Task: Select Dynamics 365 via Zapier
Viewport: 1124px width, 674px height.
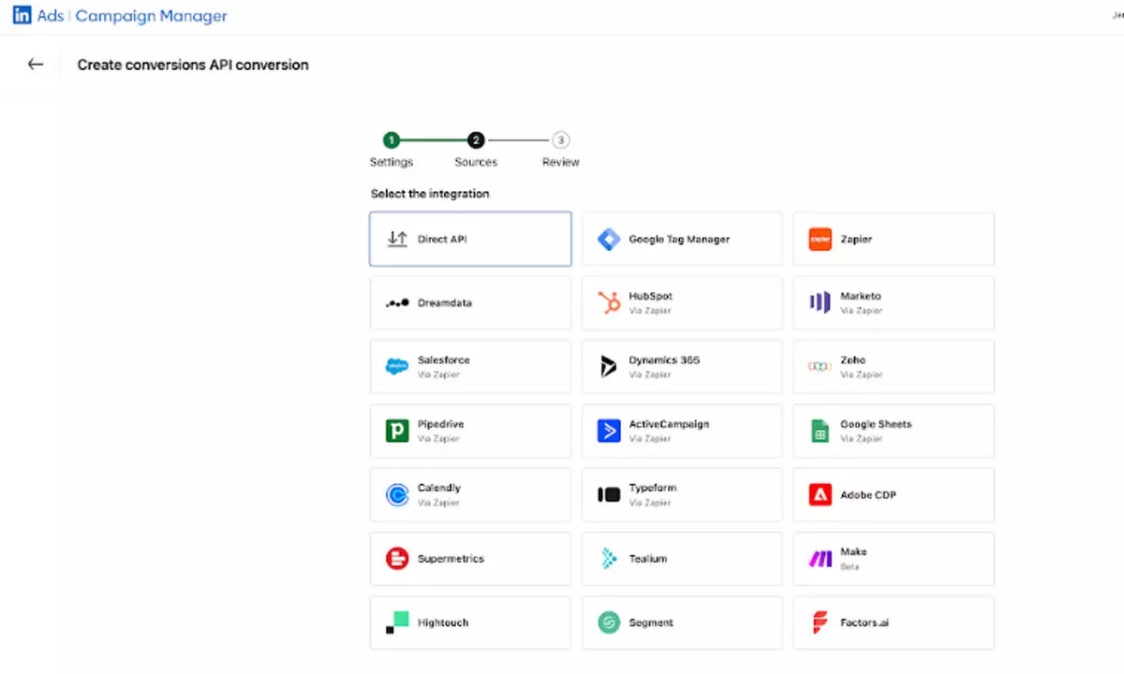Action: point(682,366)
